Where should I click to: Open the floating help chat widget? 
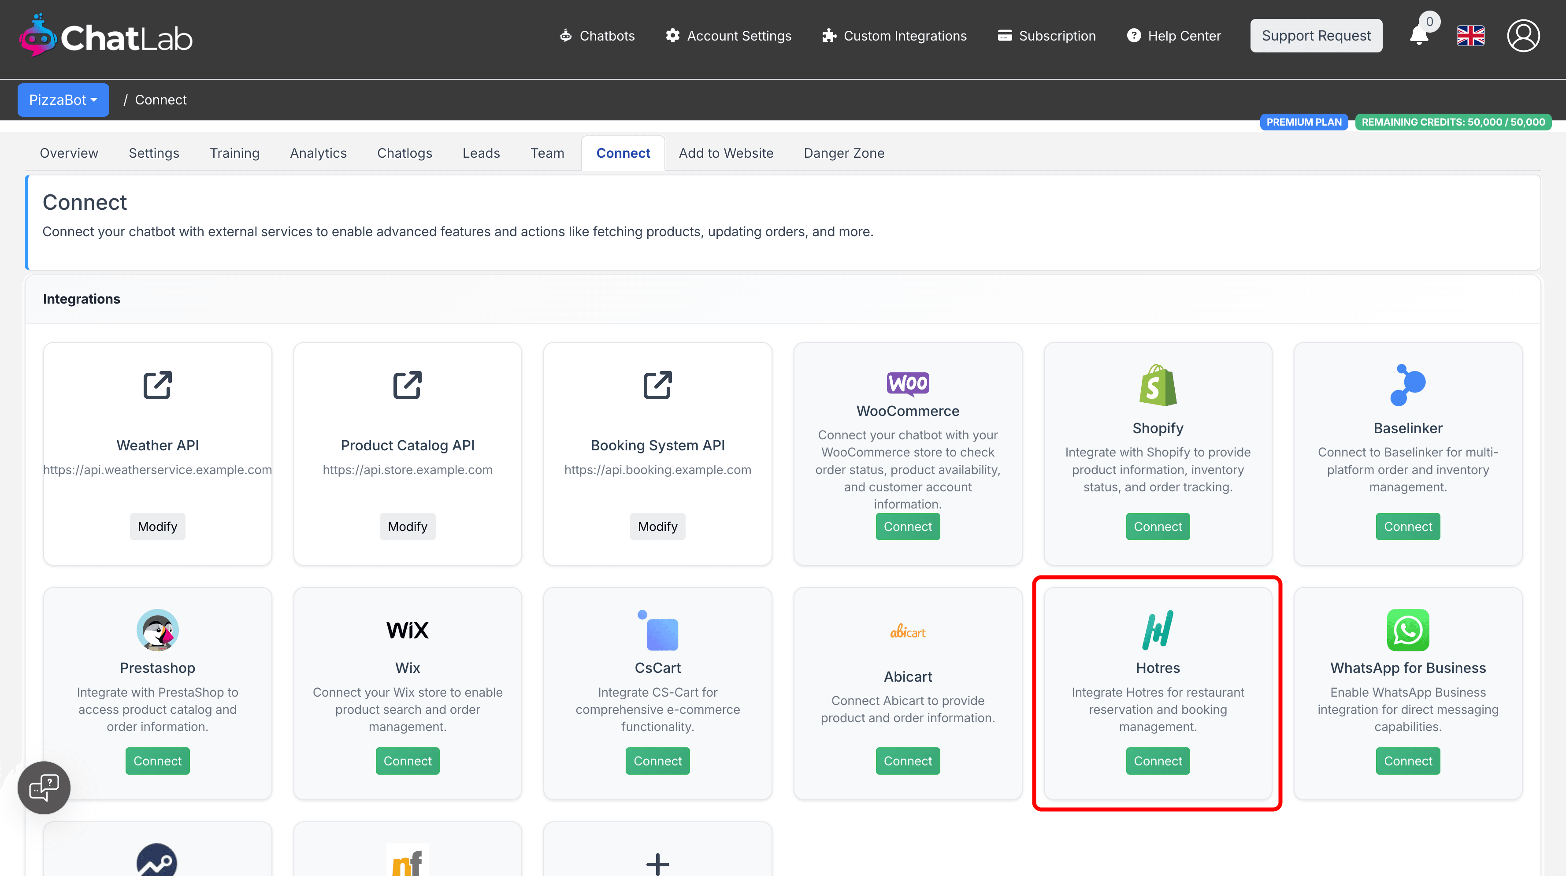[x=45, y=788]
